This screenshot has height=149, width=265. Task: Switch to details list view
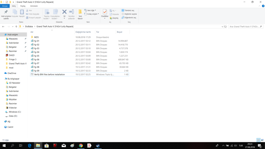click(258, 140)
